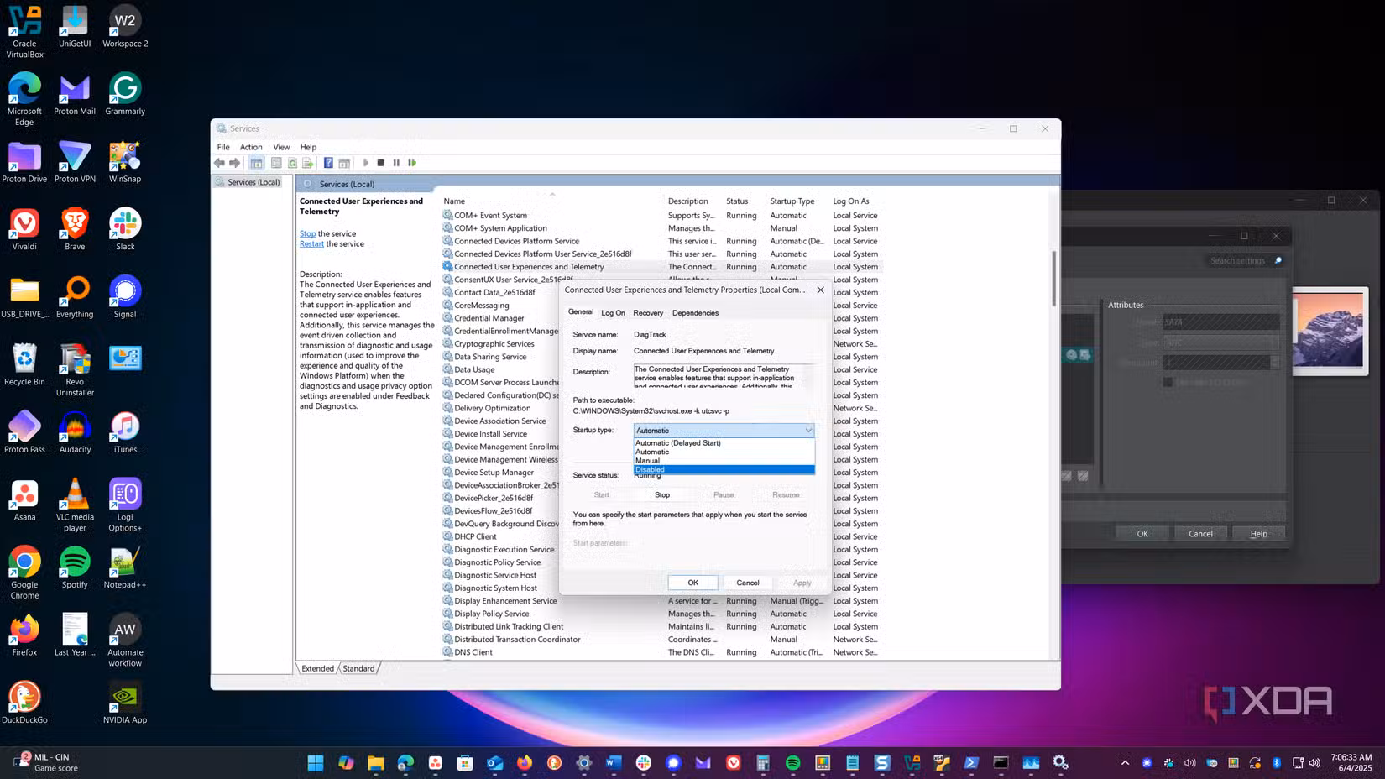The image size is (1385, 779).
Task: Click the Back arrow in Services toolbar
Action: click(219, 163)
